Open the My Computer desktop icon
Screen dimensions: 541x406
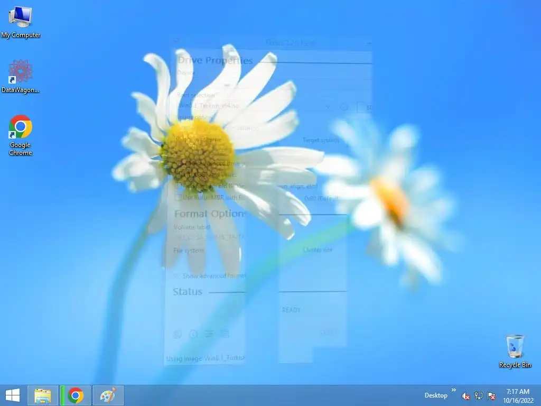click(21, 21)
